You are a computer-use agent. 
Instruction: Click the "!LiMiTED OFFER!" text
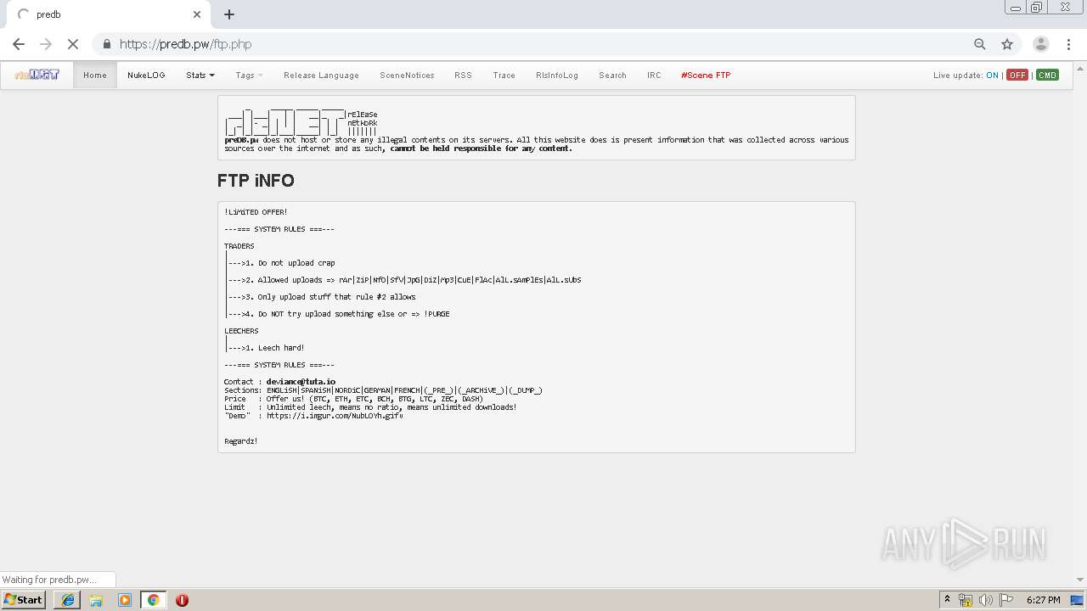(256, 212)
